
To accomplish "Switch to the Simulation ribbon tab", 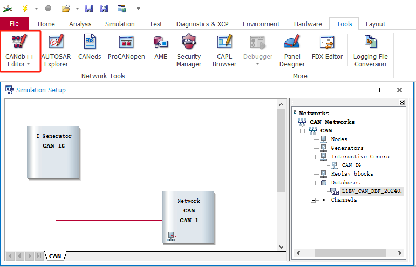I will point(120,24).
